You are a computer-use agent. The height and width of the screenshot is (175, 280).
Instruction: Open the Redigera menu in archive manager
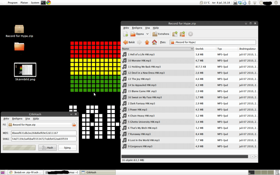pos(137,28)
